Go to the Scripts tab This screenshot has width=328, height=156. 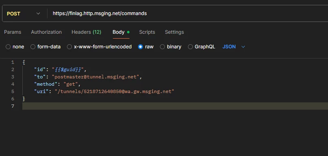tap(147, 32)
